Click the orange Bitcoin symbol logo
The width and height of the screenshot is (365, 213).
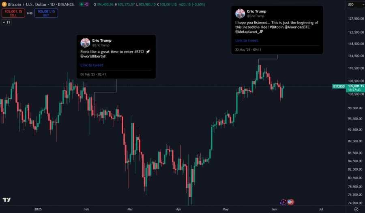click(x=4, y=4)
